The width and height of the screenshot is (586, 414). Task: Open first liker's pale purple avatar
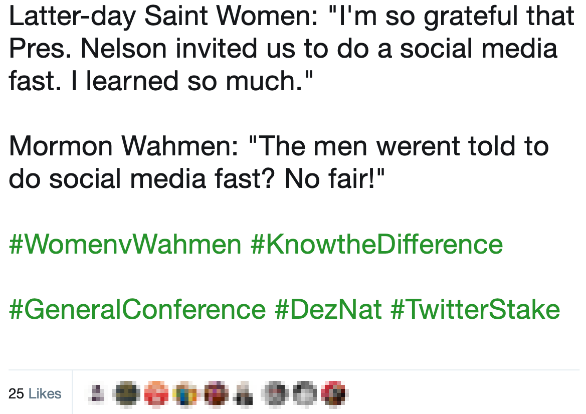(x=98, y=393)
